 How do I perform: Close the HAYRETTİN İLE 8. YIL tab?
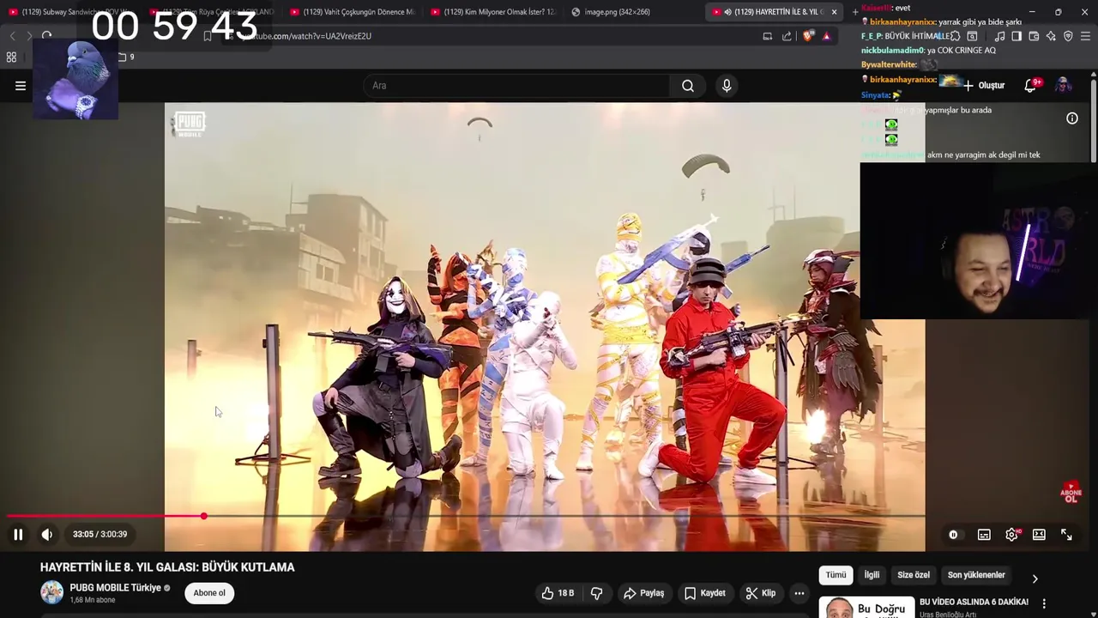(834, 12)
